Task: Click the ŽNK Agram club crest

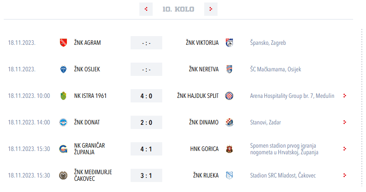Action: click(63, 43)
